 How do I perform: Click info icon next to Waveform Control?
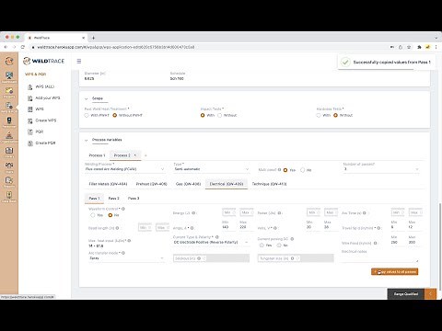coord(123,209)
